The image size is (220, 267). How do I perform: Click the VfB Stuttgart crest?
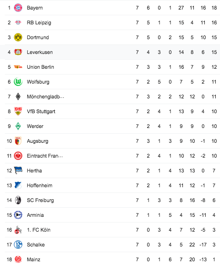[x=18, y=111]
